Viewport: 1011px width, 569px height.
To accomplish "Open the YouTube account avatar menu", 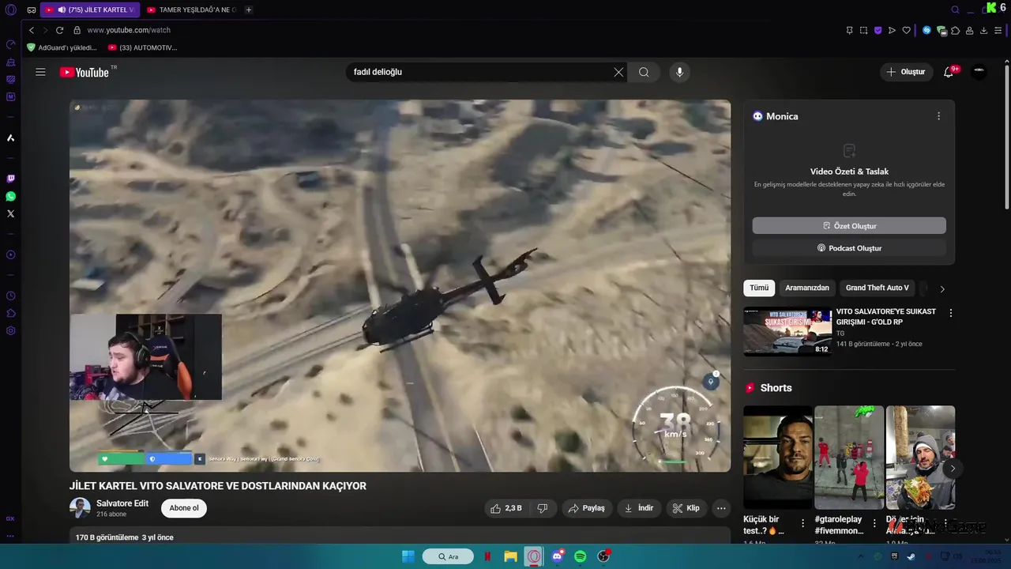I will point(979,71).
